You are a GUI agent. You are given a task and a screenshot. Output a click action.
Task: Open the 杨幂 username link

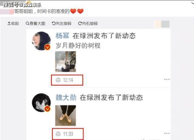click(62, 36)
